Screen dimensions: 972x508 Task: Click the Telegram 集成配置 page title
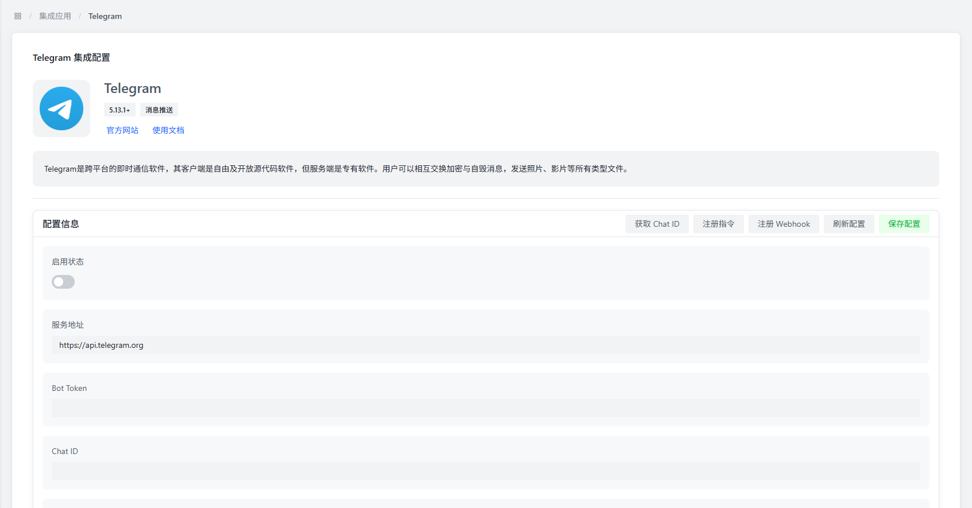pyautogui.click(x=71, y=58)
